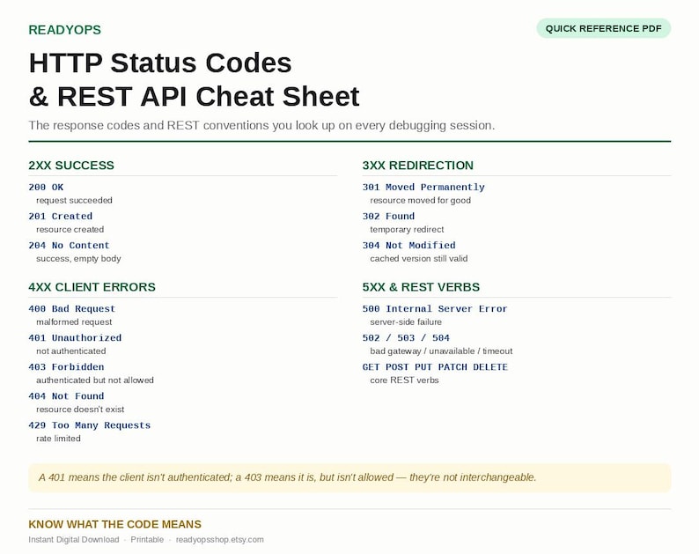Screen dimensions: 699x554
Task: Select the "resource doesn't exist" description
Action: coord(80,409)
